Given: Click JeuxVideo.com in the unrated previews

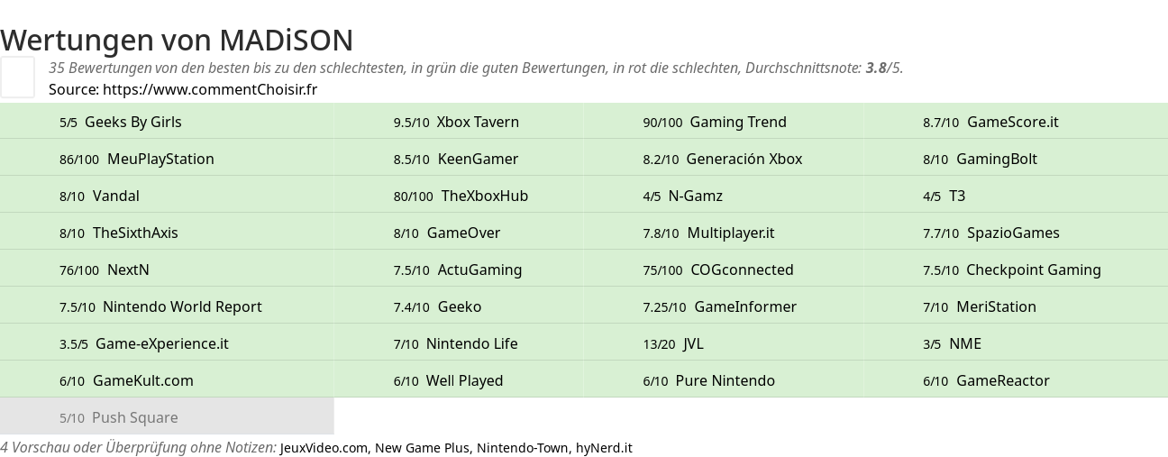Looking at the screenshot, I should coord(324,447).
